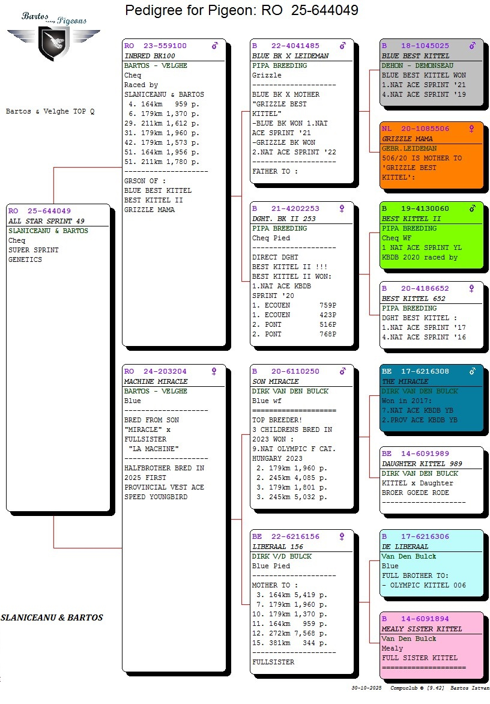Open ring number RO 25-644049 All Star Sprint
Screen dimensions: 490x704
pyautogui.click(x=40, y=211)
